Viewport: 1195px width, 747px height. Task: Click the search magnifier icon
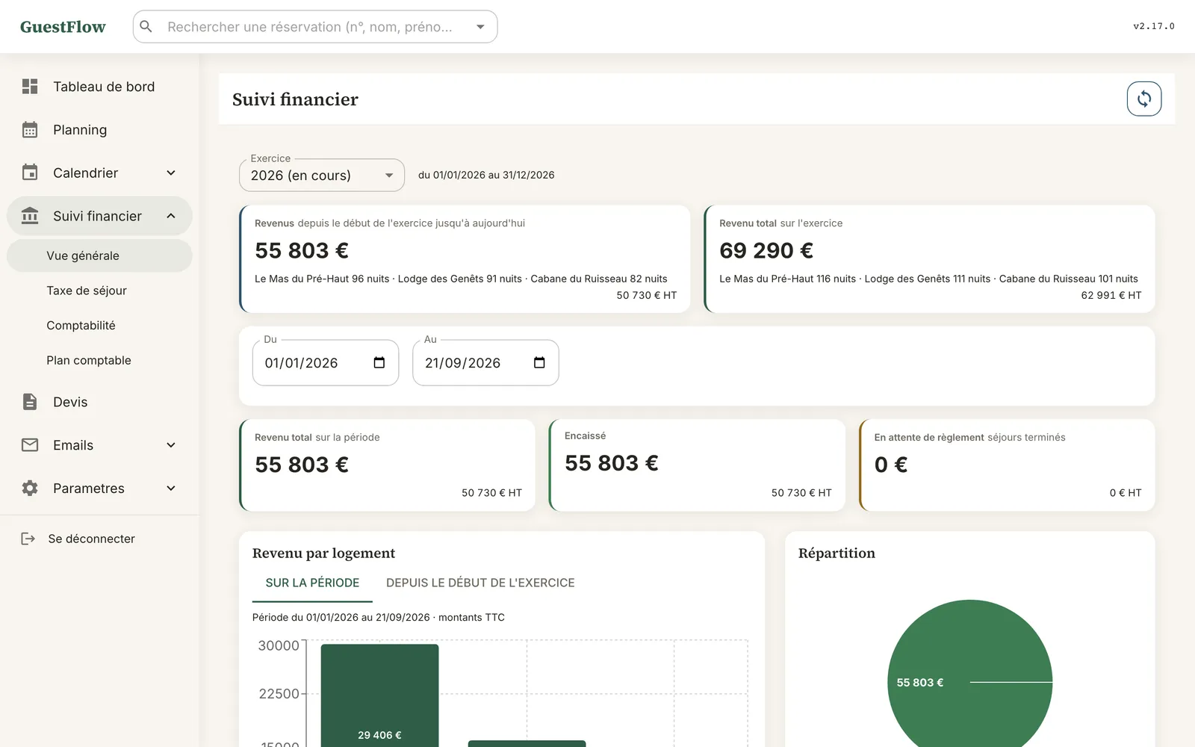tap(146, 27)
